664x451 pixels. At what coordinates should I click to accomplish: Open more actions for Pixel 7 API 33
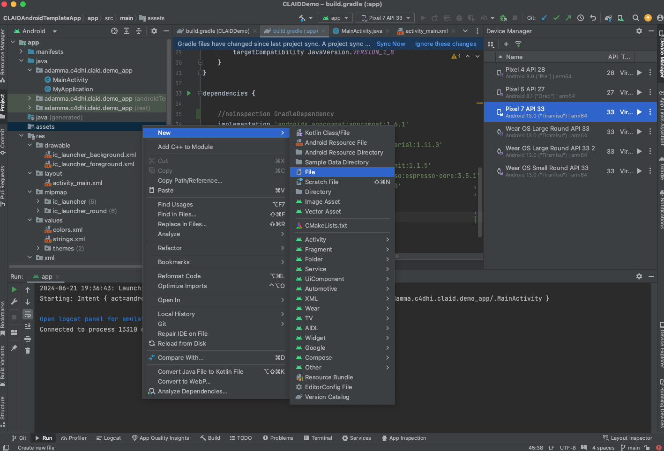coord(650,112)
